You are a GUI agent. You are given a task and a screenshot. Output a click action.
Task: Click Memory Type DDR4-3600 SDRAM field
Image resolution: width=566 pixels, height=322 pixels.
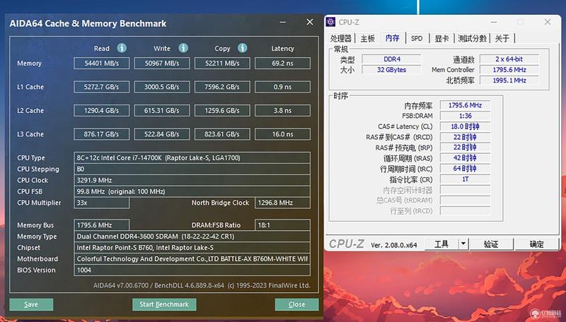tap(192, 237)
